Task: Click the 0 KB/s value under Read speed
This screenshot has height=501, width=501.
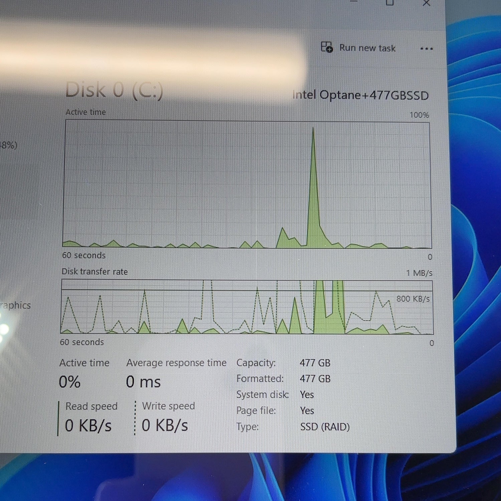Action: [88, 426]
